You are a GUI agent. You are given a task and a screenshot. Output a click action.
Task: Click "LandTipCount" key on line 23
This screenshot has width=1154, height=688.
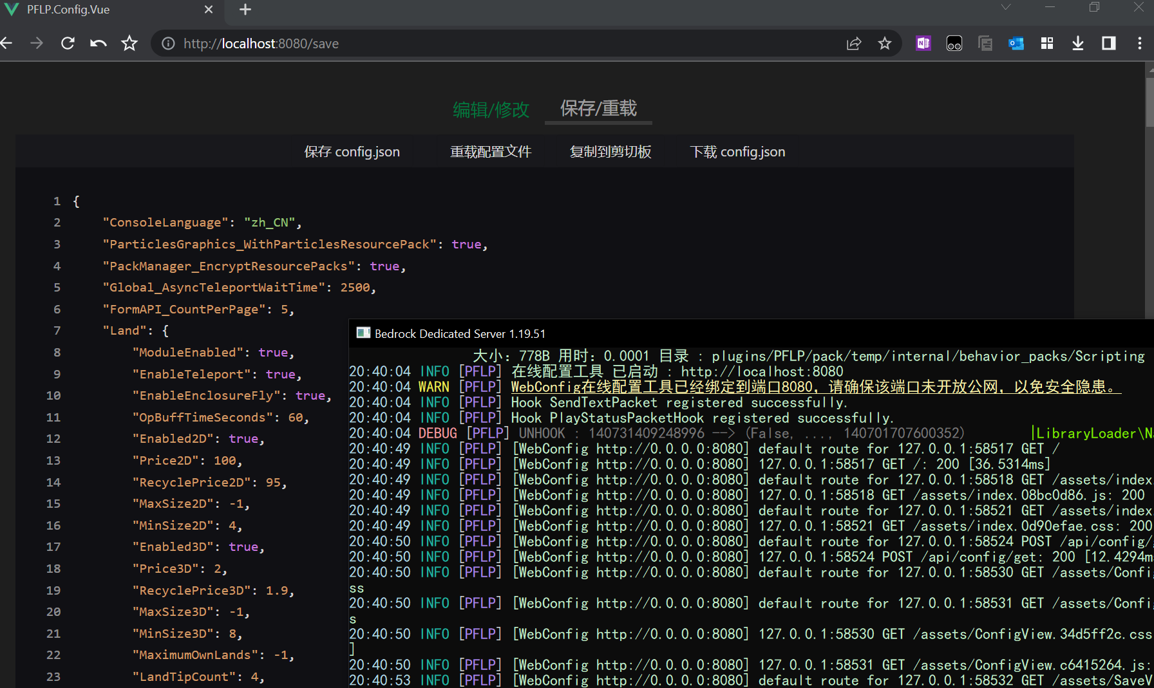coord(184,677)
